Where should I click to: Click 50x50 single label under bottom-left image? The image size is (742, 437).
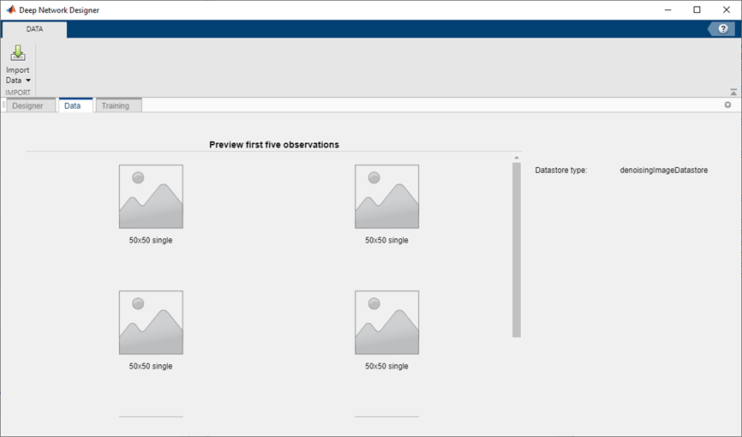(x=151, y=366)
